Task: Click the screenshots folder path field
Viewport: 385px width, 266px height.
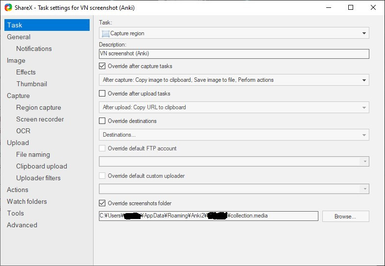Action: [209, 216]
